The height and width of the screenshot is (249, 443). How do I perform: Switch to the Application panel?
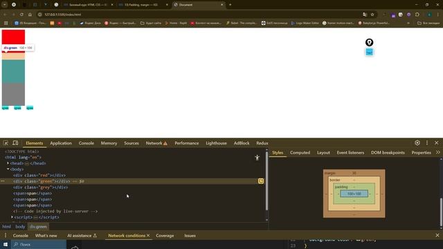pyautogui.click(x=61, y=143)
